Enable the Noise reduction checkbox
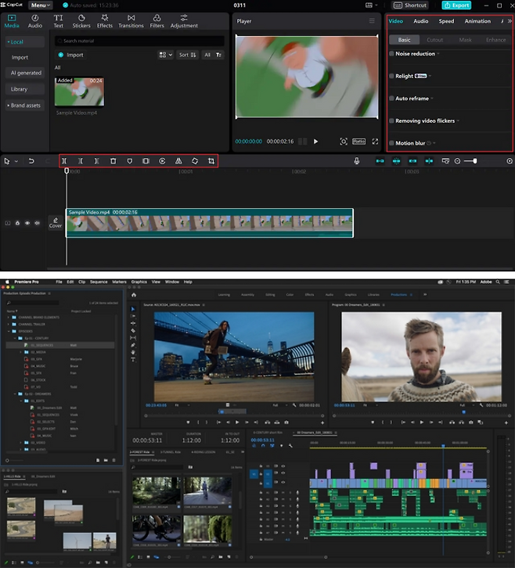 [x=392, y=54]
